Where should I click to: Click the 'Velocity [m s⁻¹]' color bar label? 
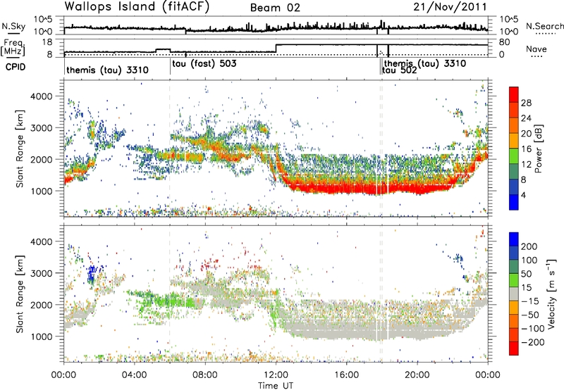551,294
